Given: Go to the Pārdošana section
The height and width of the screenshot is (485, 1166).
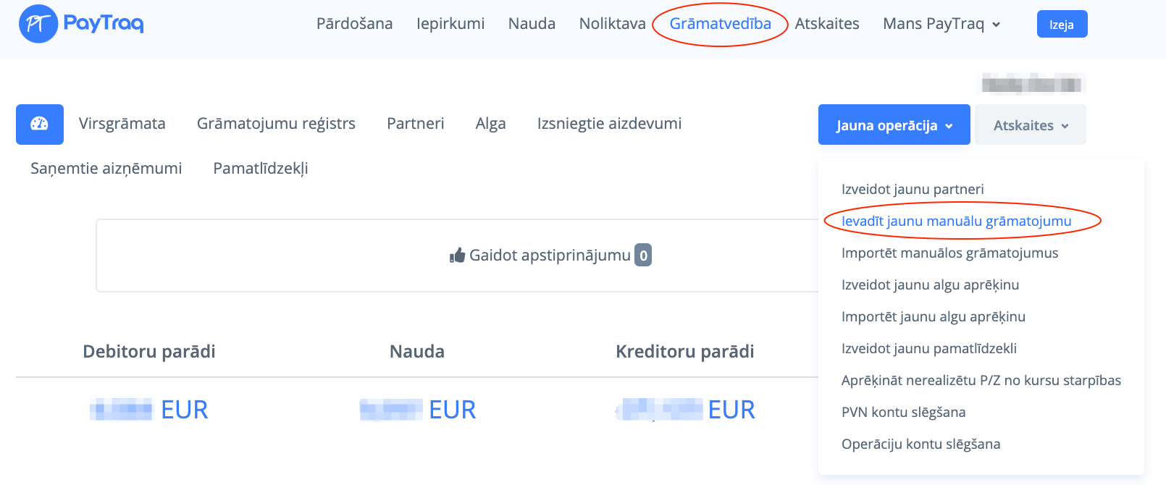Looking at the screenshot, I should 354,24.
